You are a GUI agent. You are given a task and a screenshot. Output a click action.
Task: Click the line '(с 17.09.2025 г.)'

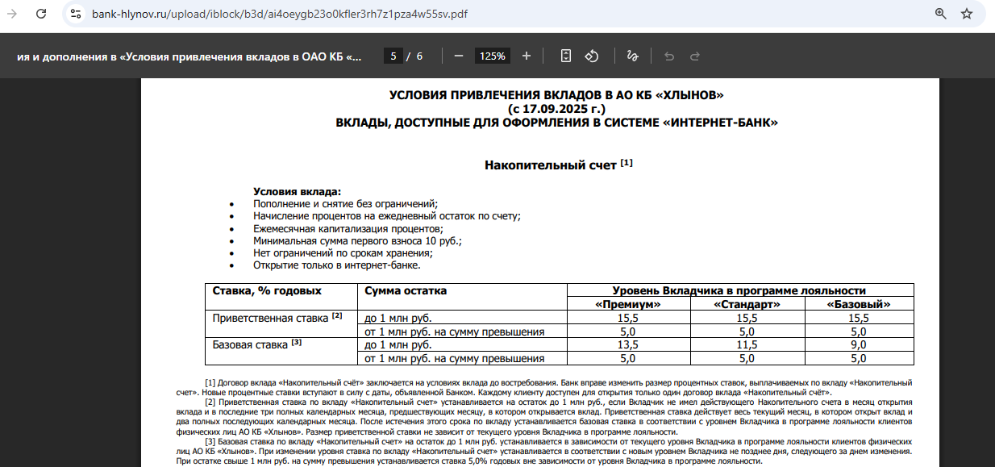point(556,108)
